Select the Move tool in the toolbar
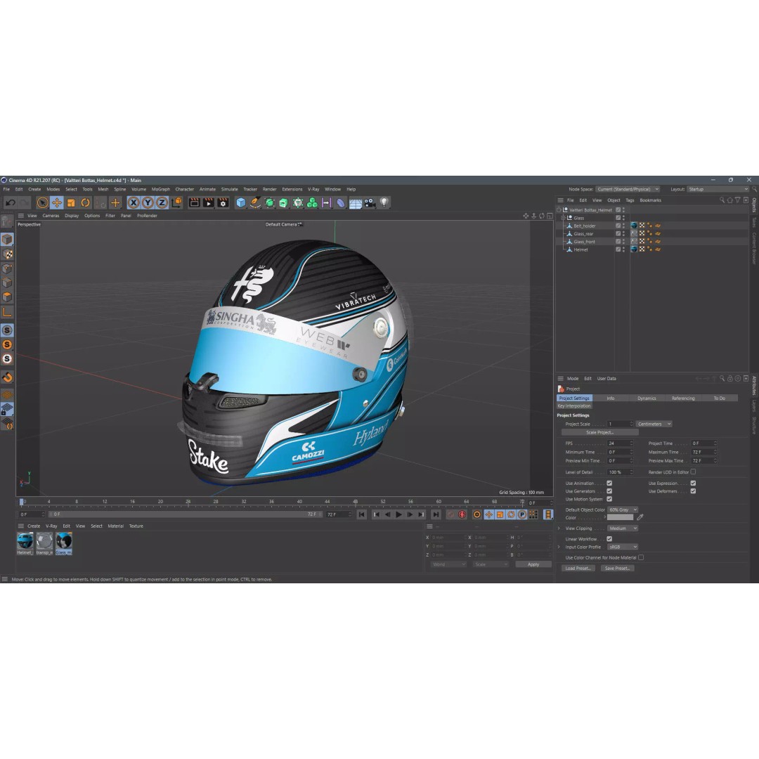Image resolution: width=759 pixels, height=759 pixels. [56, 202]
